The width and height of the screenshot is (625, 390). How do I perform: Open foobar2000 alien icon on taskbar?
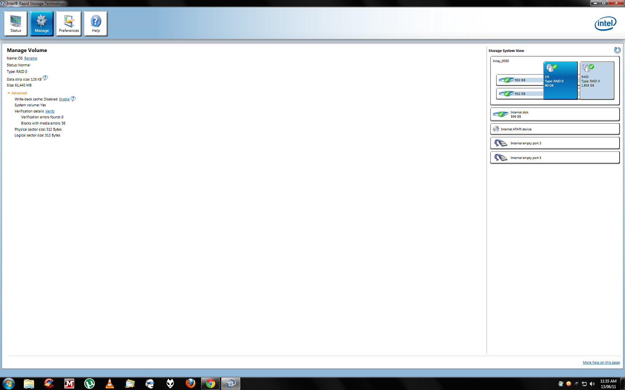[x=170, y=383]
